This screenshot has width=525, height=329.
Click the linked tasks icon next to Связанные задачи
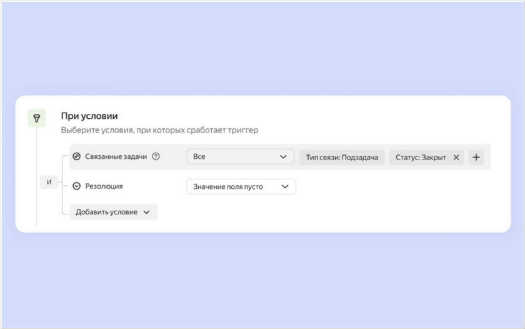(77, 157)
